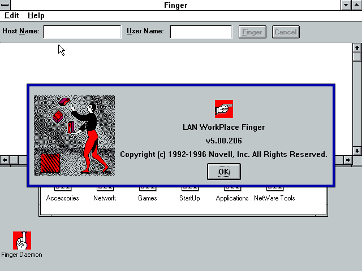Click the red pointing-hand Finger icon

click(x=224, y=109)
